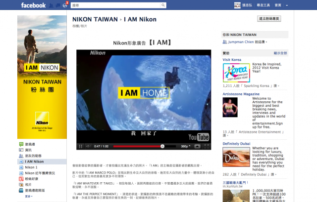
Task: Click show all sponsored link
Action: click(280, 53)
